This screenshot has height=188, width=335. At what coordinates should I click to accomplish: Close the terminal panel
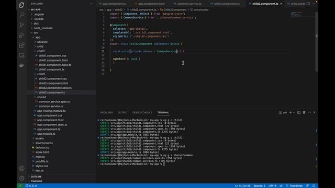click(x=314, y=112)
